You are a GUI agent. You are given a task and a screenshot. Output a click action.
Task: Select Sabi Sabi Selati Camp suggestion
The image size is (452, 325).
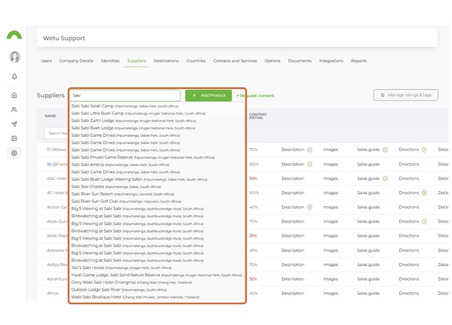(125, 106)
